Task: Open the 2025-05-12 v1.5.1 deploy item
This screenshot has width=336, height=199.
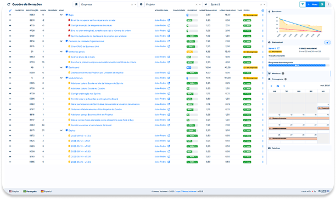Action: coord(80,141)
